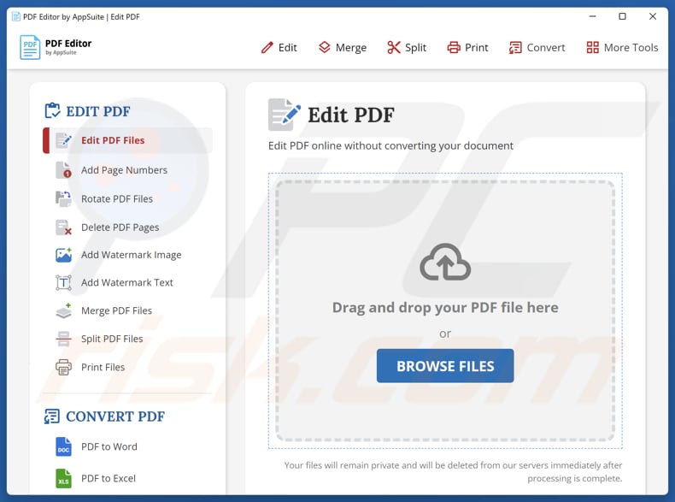This screenshot has width=675, height=502.
Task: Click the Add Page Numbers icon
Action: (63, 170)
